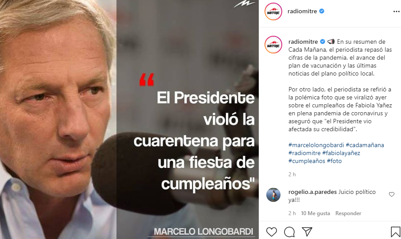Viewport: 401px width, 239px height.
Task: Save the post with the bookmark icon
Action: tap(395, 231)
